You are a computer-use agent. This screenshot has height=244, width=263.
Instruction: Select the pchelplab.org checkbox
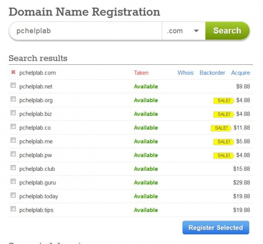click(x=13, y=100)
